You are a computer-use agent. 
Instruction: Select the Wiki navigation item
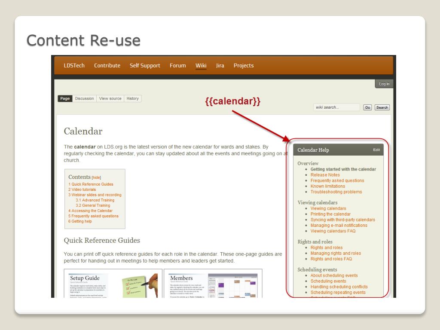point(201,65)
